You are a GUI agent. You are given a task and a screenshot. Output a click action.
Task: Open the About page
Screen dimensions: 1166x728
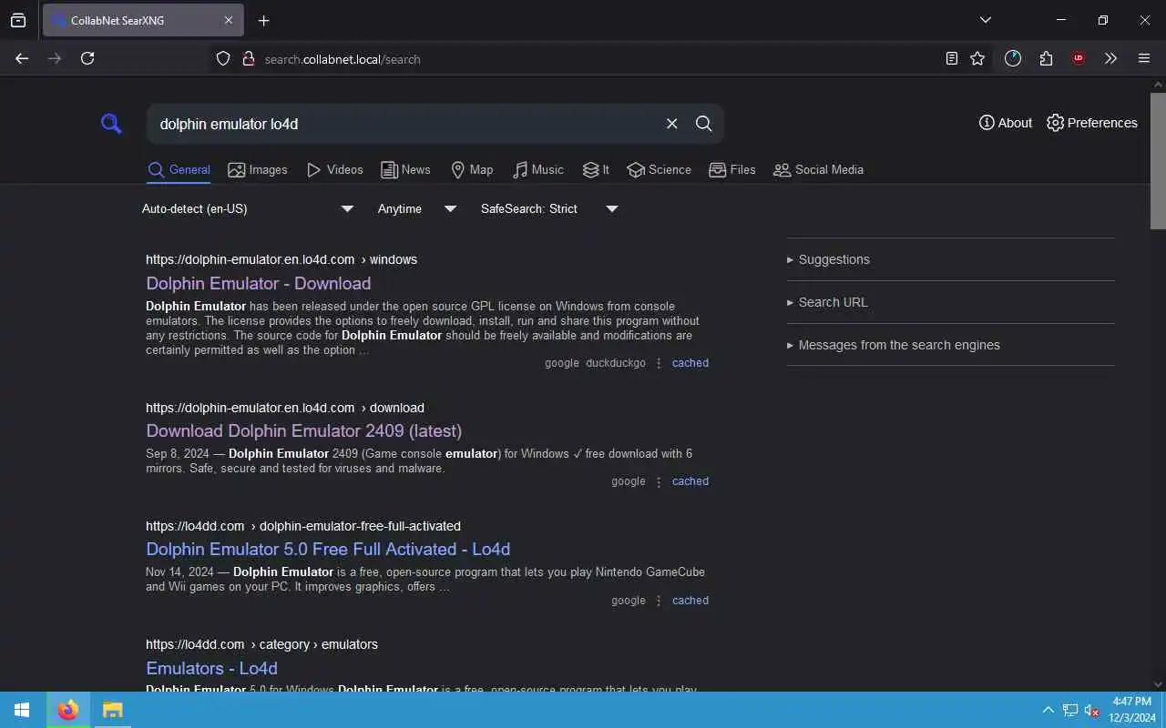tap(1006, 123)
